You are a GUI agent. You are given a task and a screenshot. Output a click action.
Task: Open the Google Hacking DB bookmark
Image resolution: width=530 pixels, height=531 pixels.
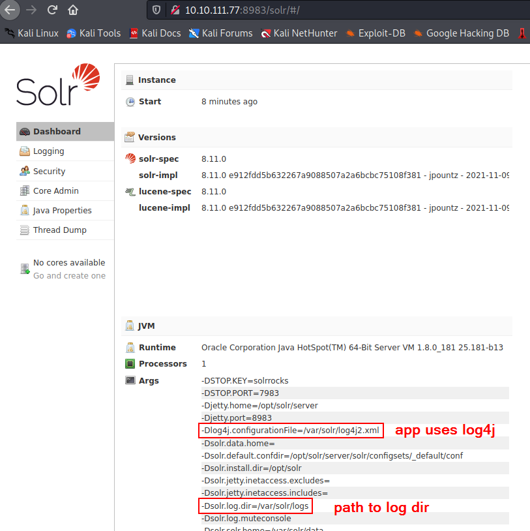pos(462,33)
